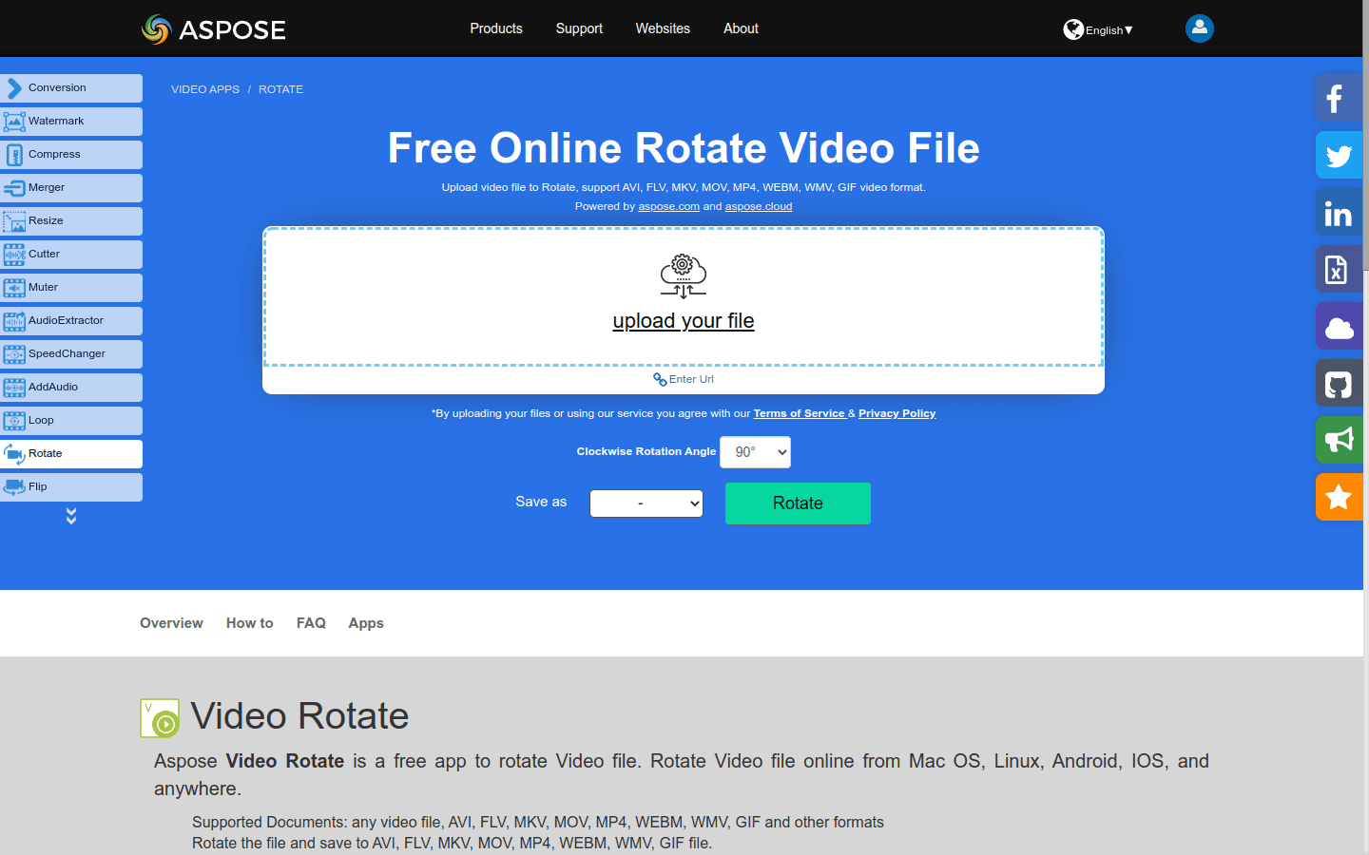Switch to the FAQ tab
This screenshot has height=855, width=1369.
[311, 623]
